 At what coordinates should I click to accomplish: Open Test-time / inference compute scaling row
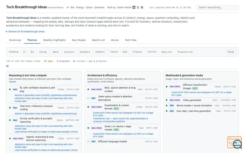click(44, 108)
